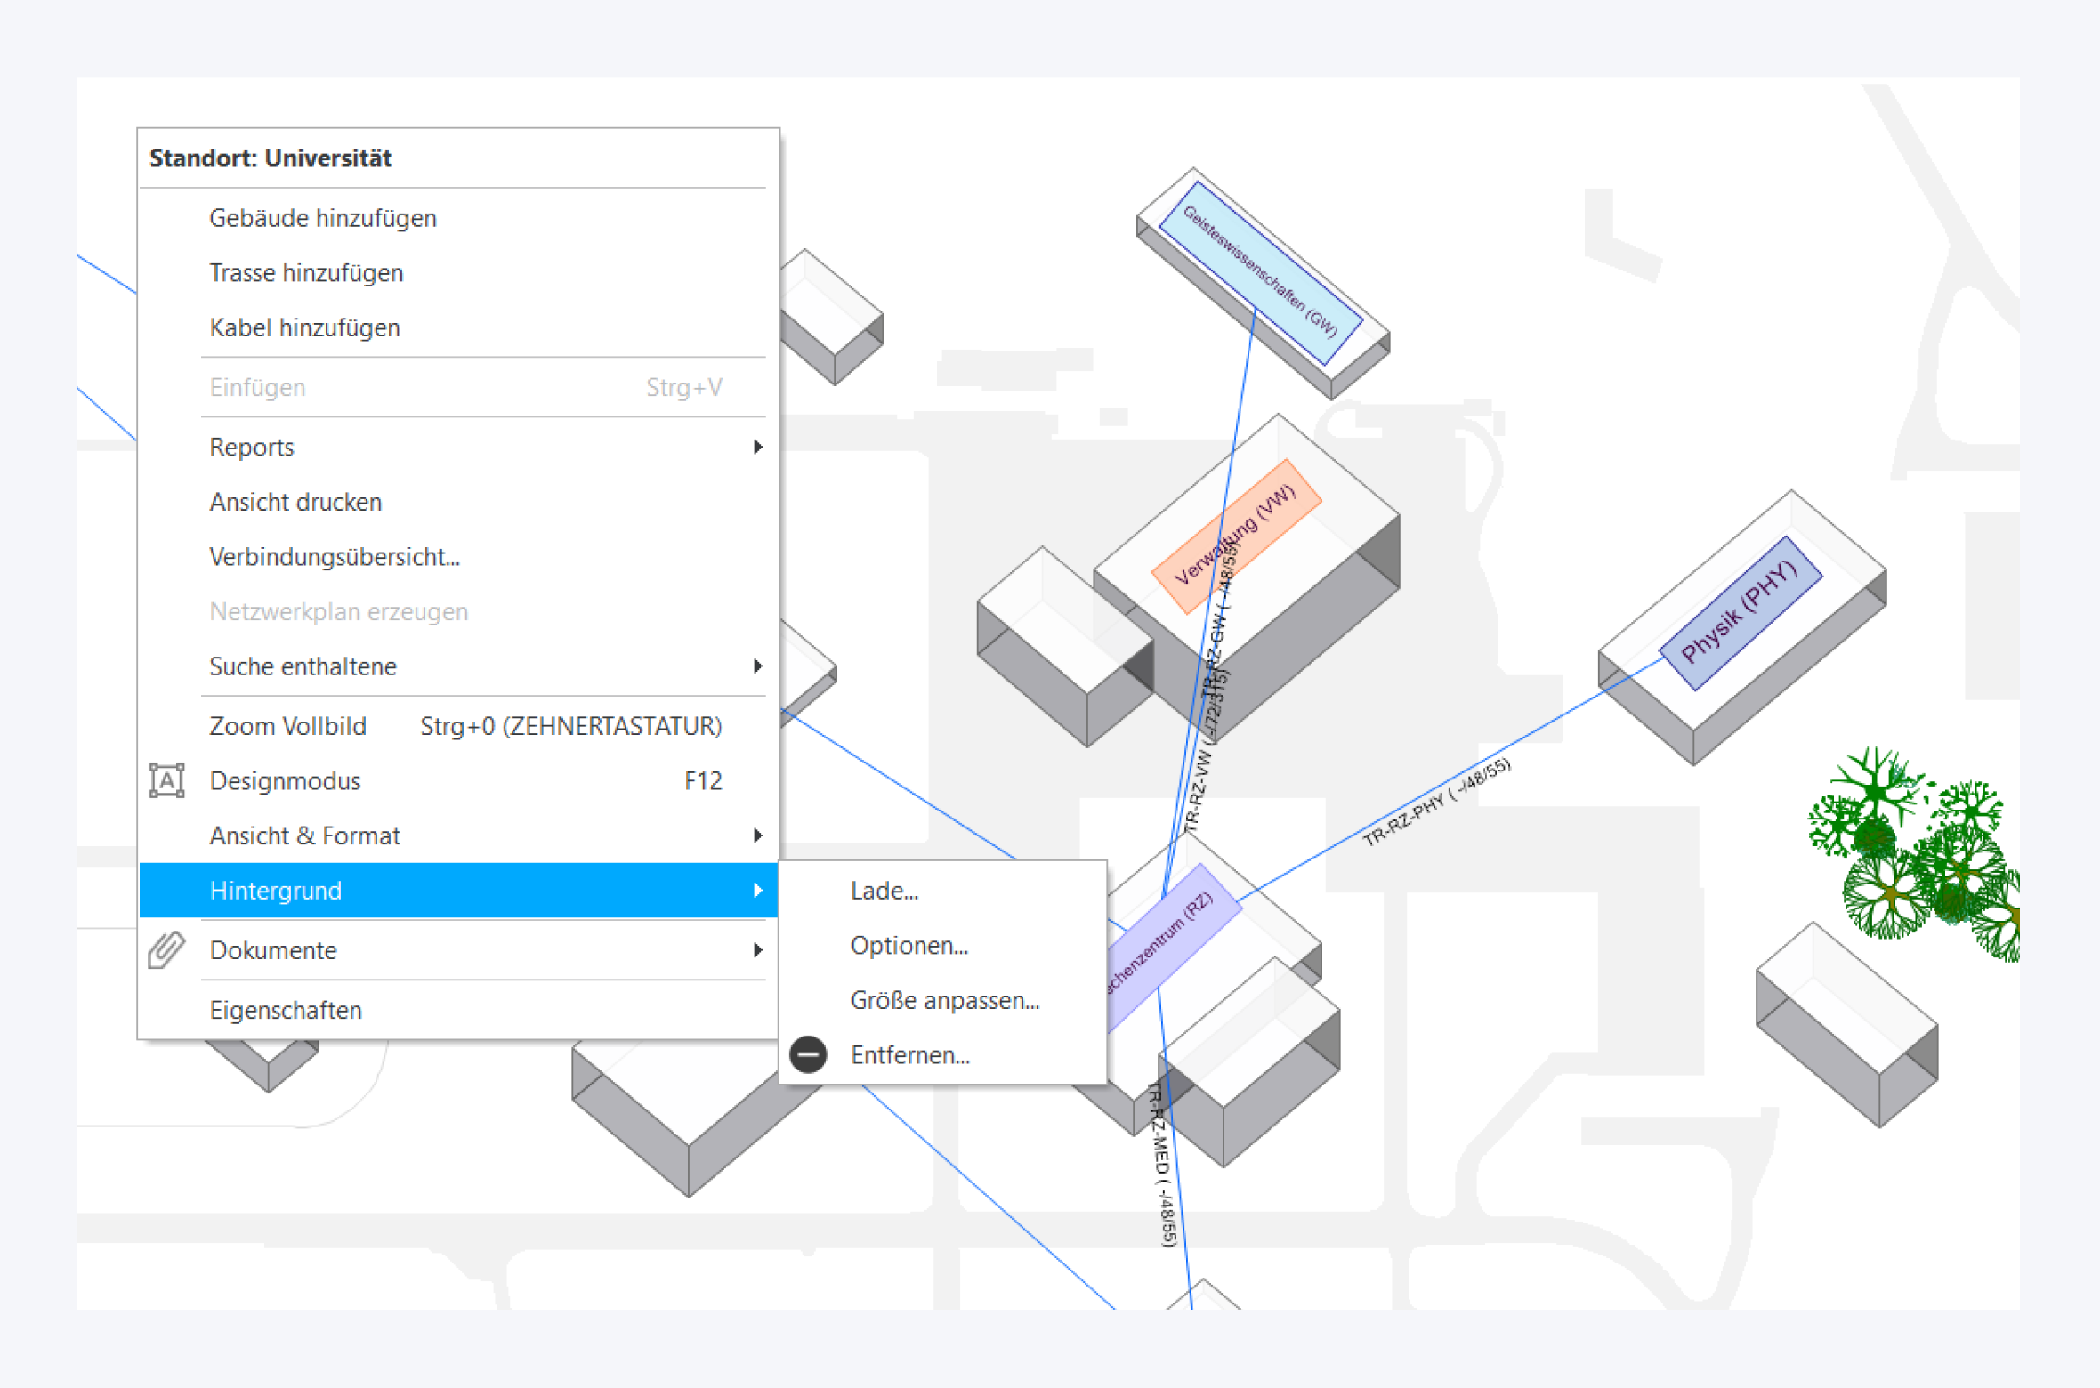The height and width of the screenshot is (1388, 2100).
Task: Expand the Reports submenu arrow
Action: coord(757,447)
